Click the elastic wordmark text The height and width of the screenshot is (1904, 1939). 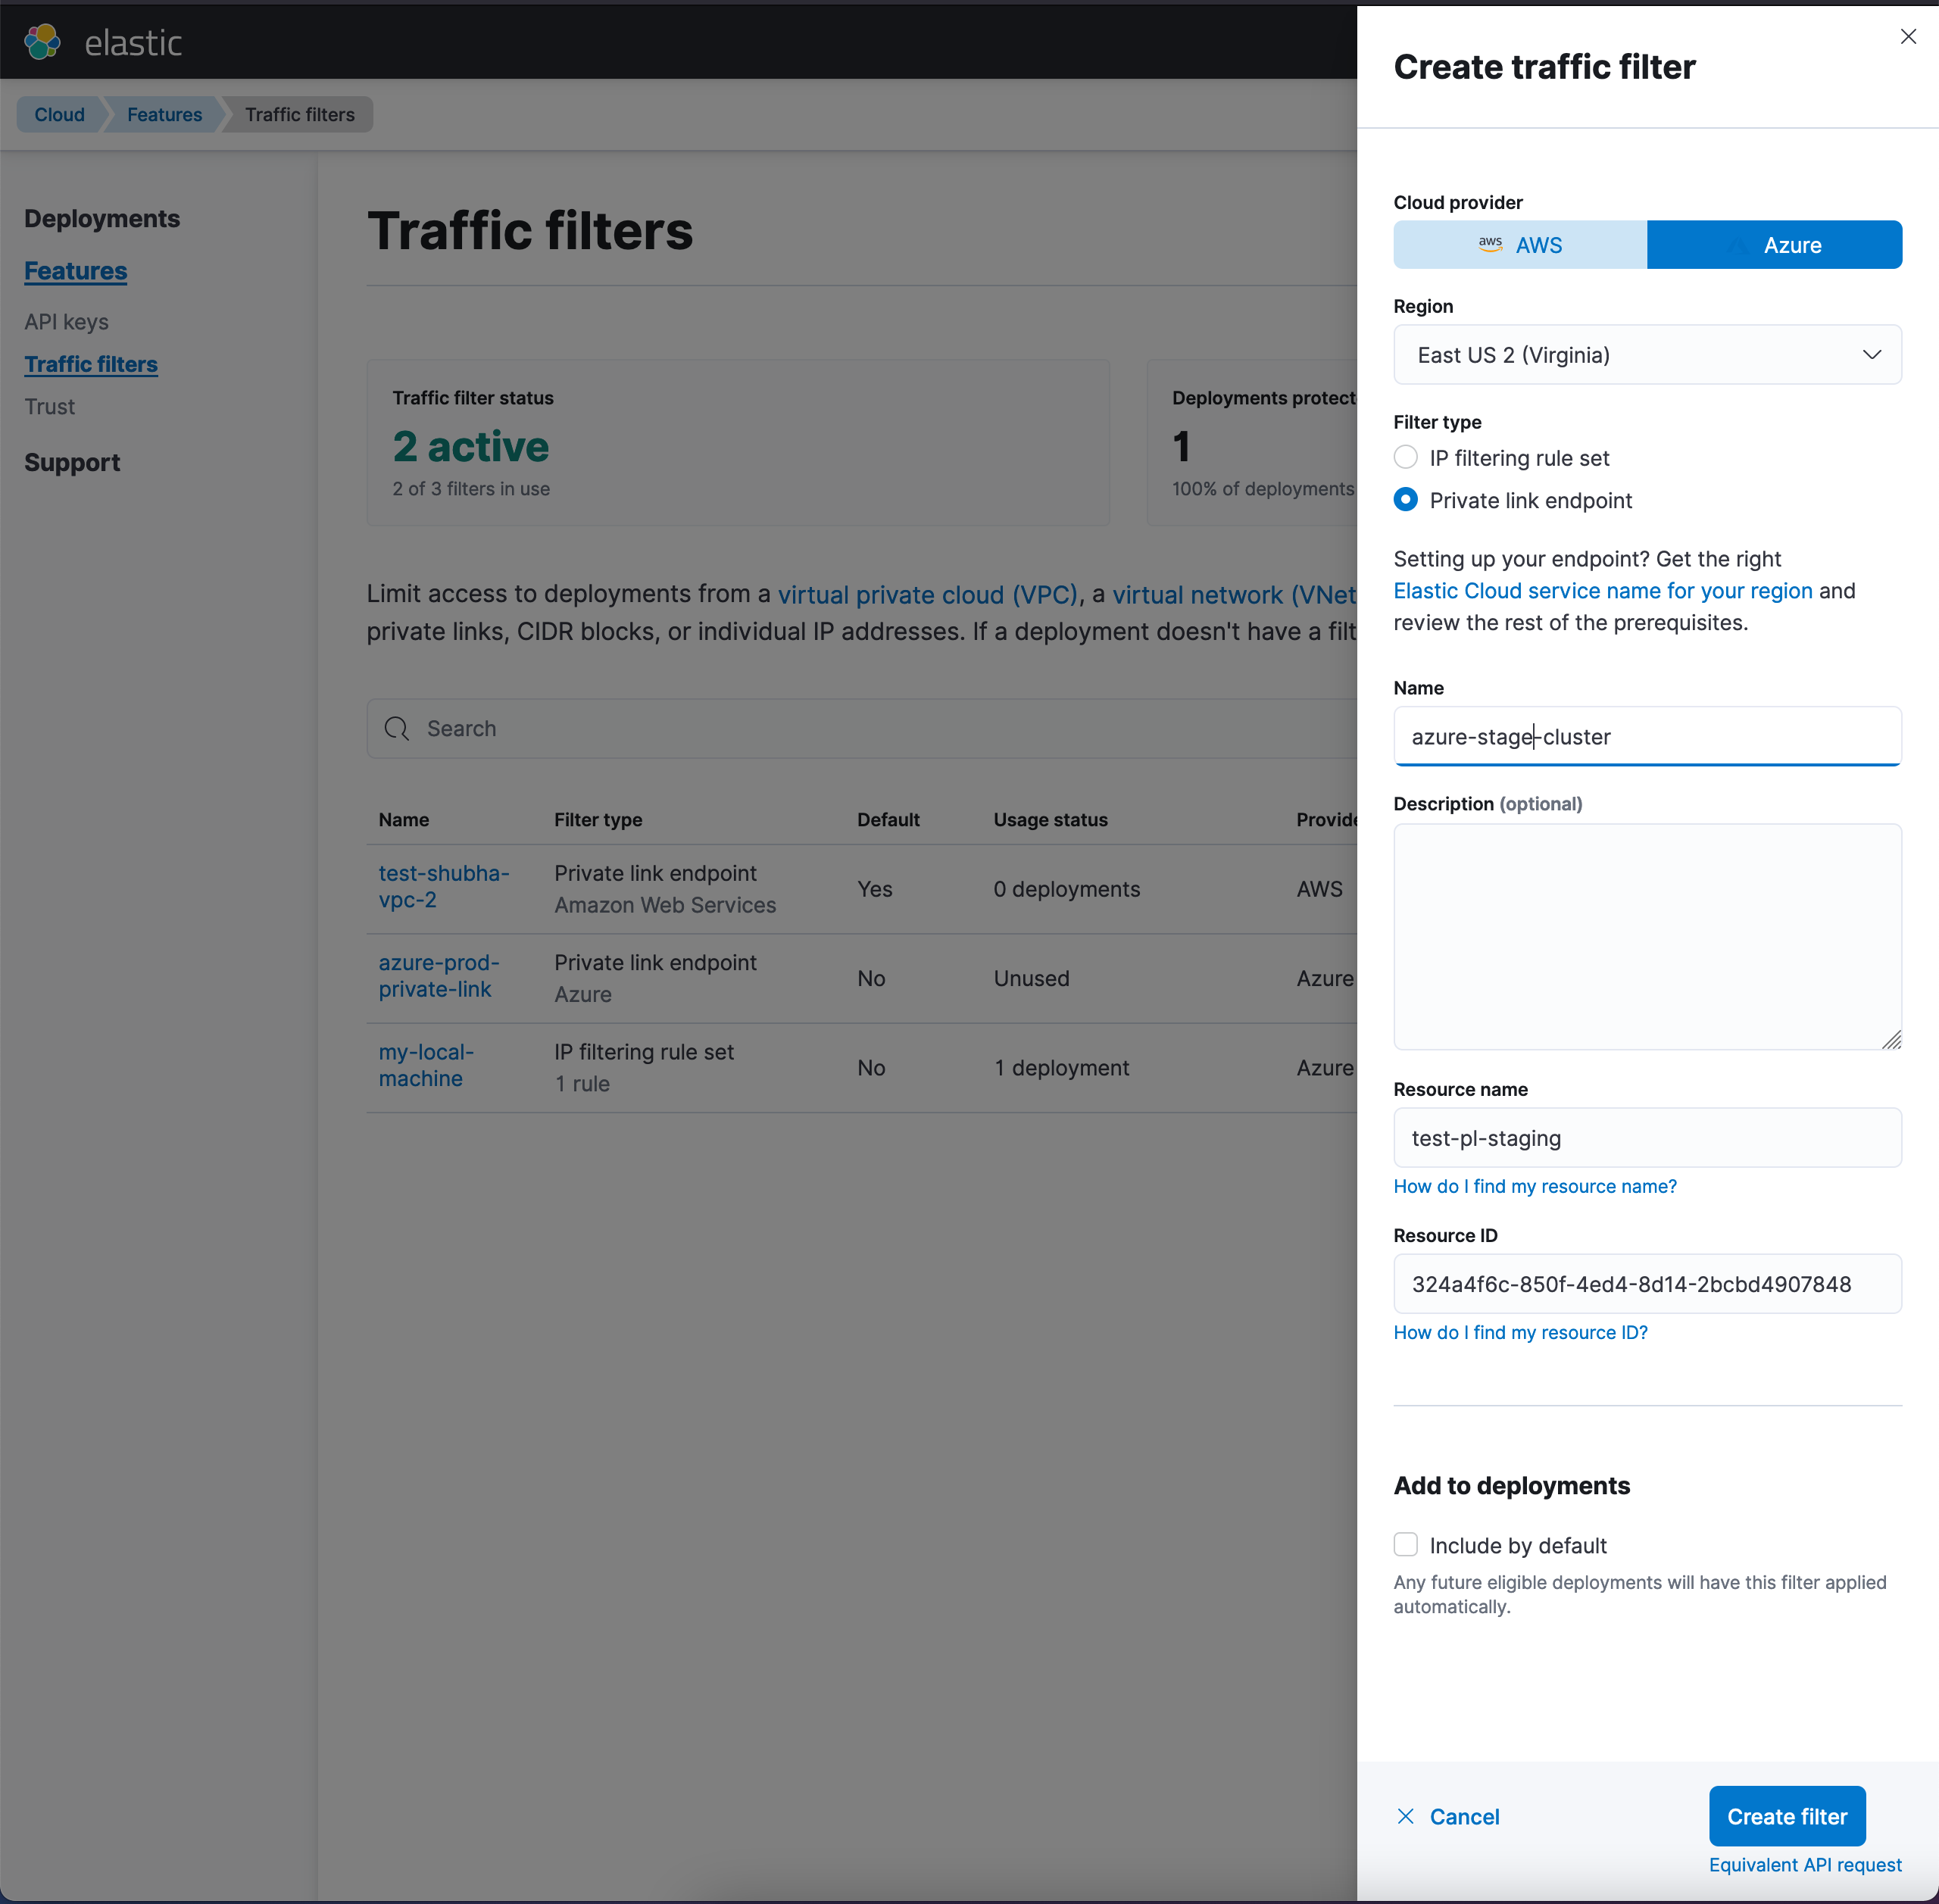(x=133, y=43)
